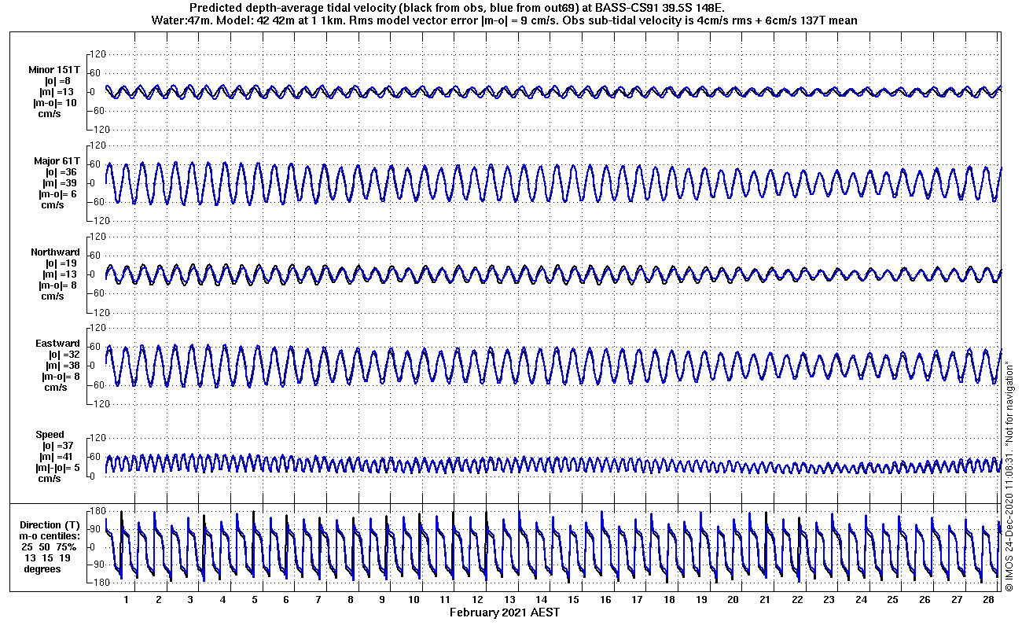Click the "Speed" panel label

50,435
